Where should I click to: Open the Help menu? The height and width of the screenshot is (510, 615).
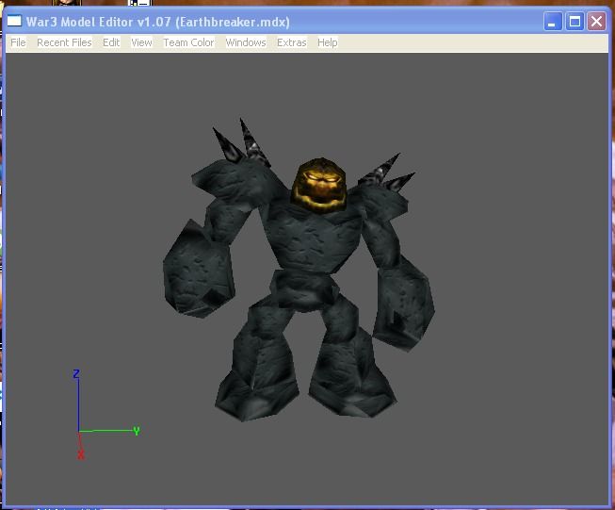[328, 42]
